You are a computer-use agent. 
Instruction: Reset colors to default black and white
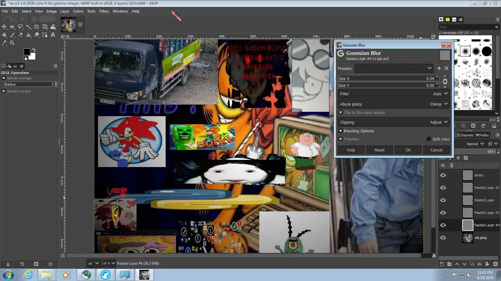pos(25,58)
